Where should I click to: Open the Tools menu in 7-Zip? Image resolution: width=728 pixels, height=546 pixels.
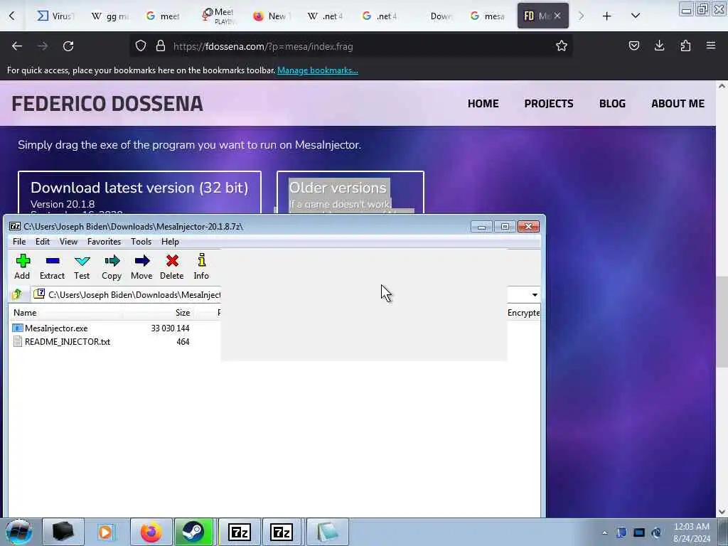[141, 242]
